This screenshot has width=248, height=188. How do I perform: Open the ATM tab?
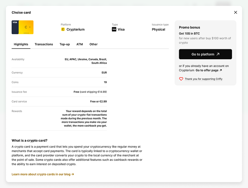coord(79,44)
